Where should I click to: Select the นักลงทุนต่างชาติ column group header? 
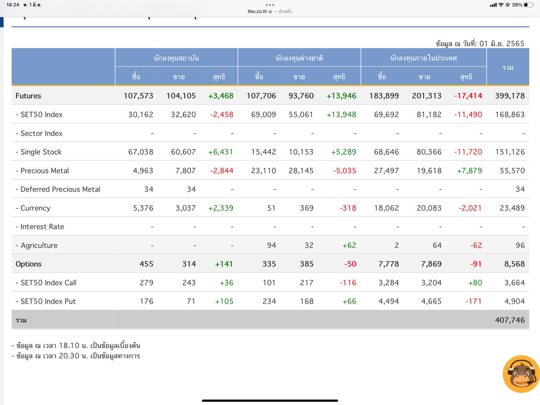pos(299,58)
